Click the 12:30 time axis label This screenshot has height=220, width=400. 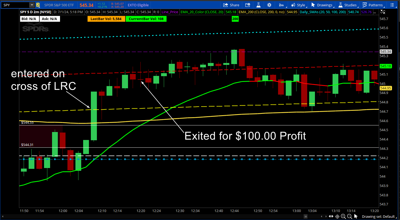coord(180,211)
